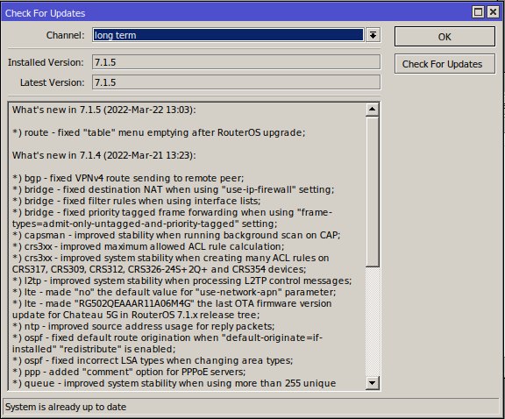The width and height of the screenshot is (505, 419).
Task: Click the changelog scroll down arrow
Action: 373,383
